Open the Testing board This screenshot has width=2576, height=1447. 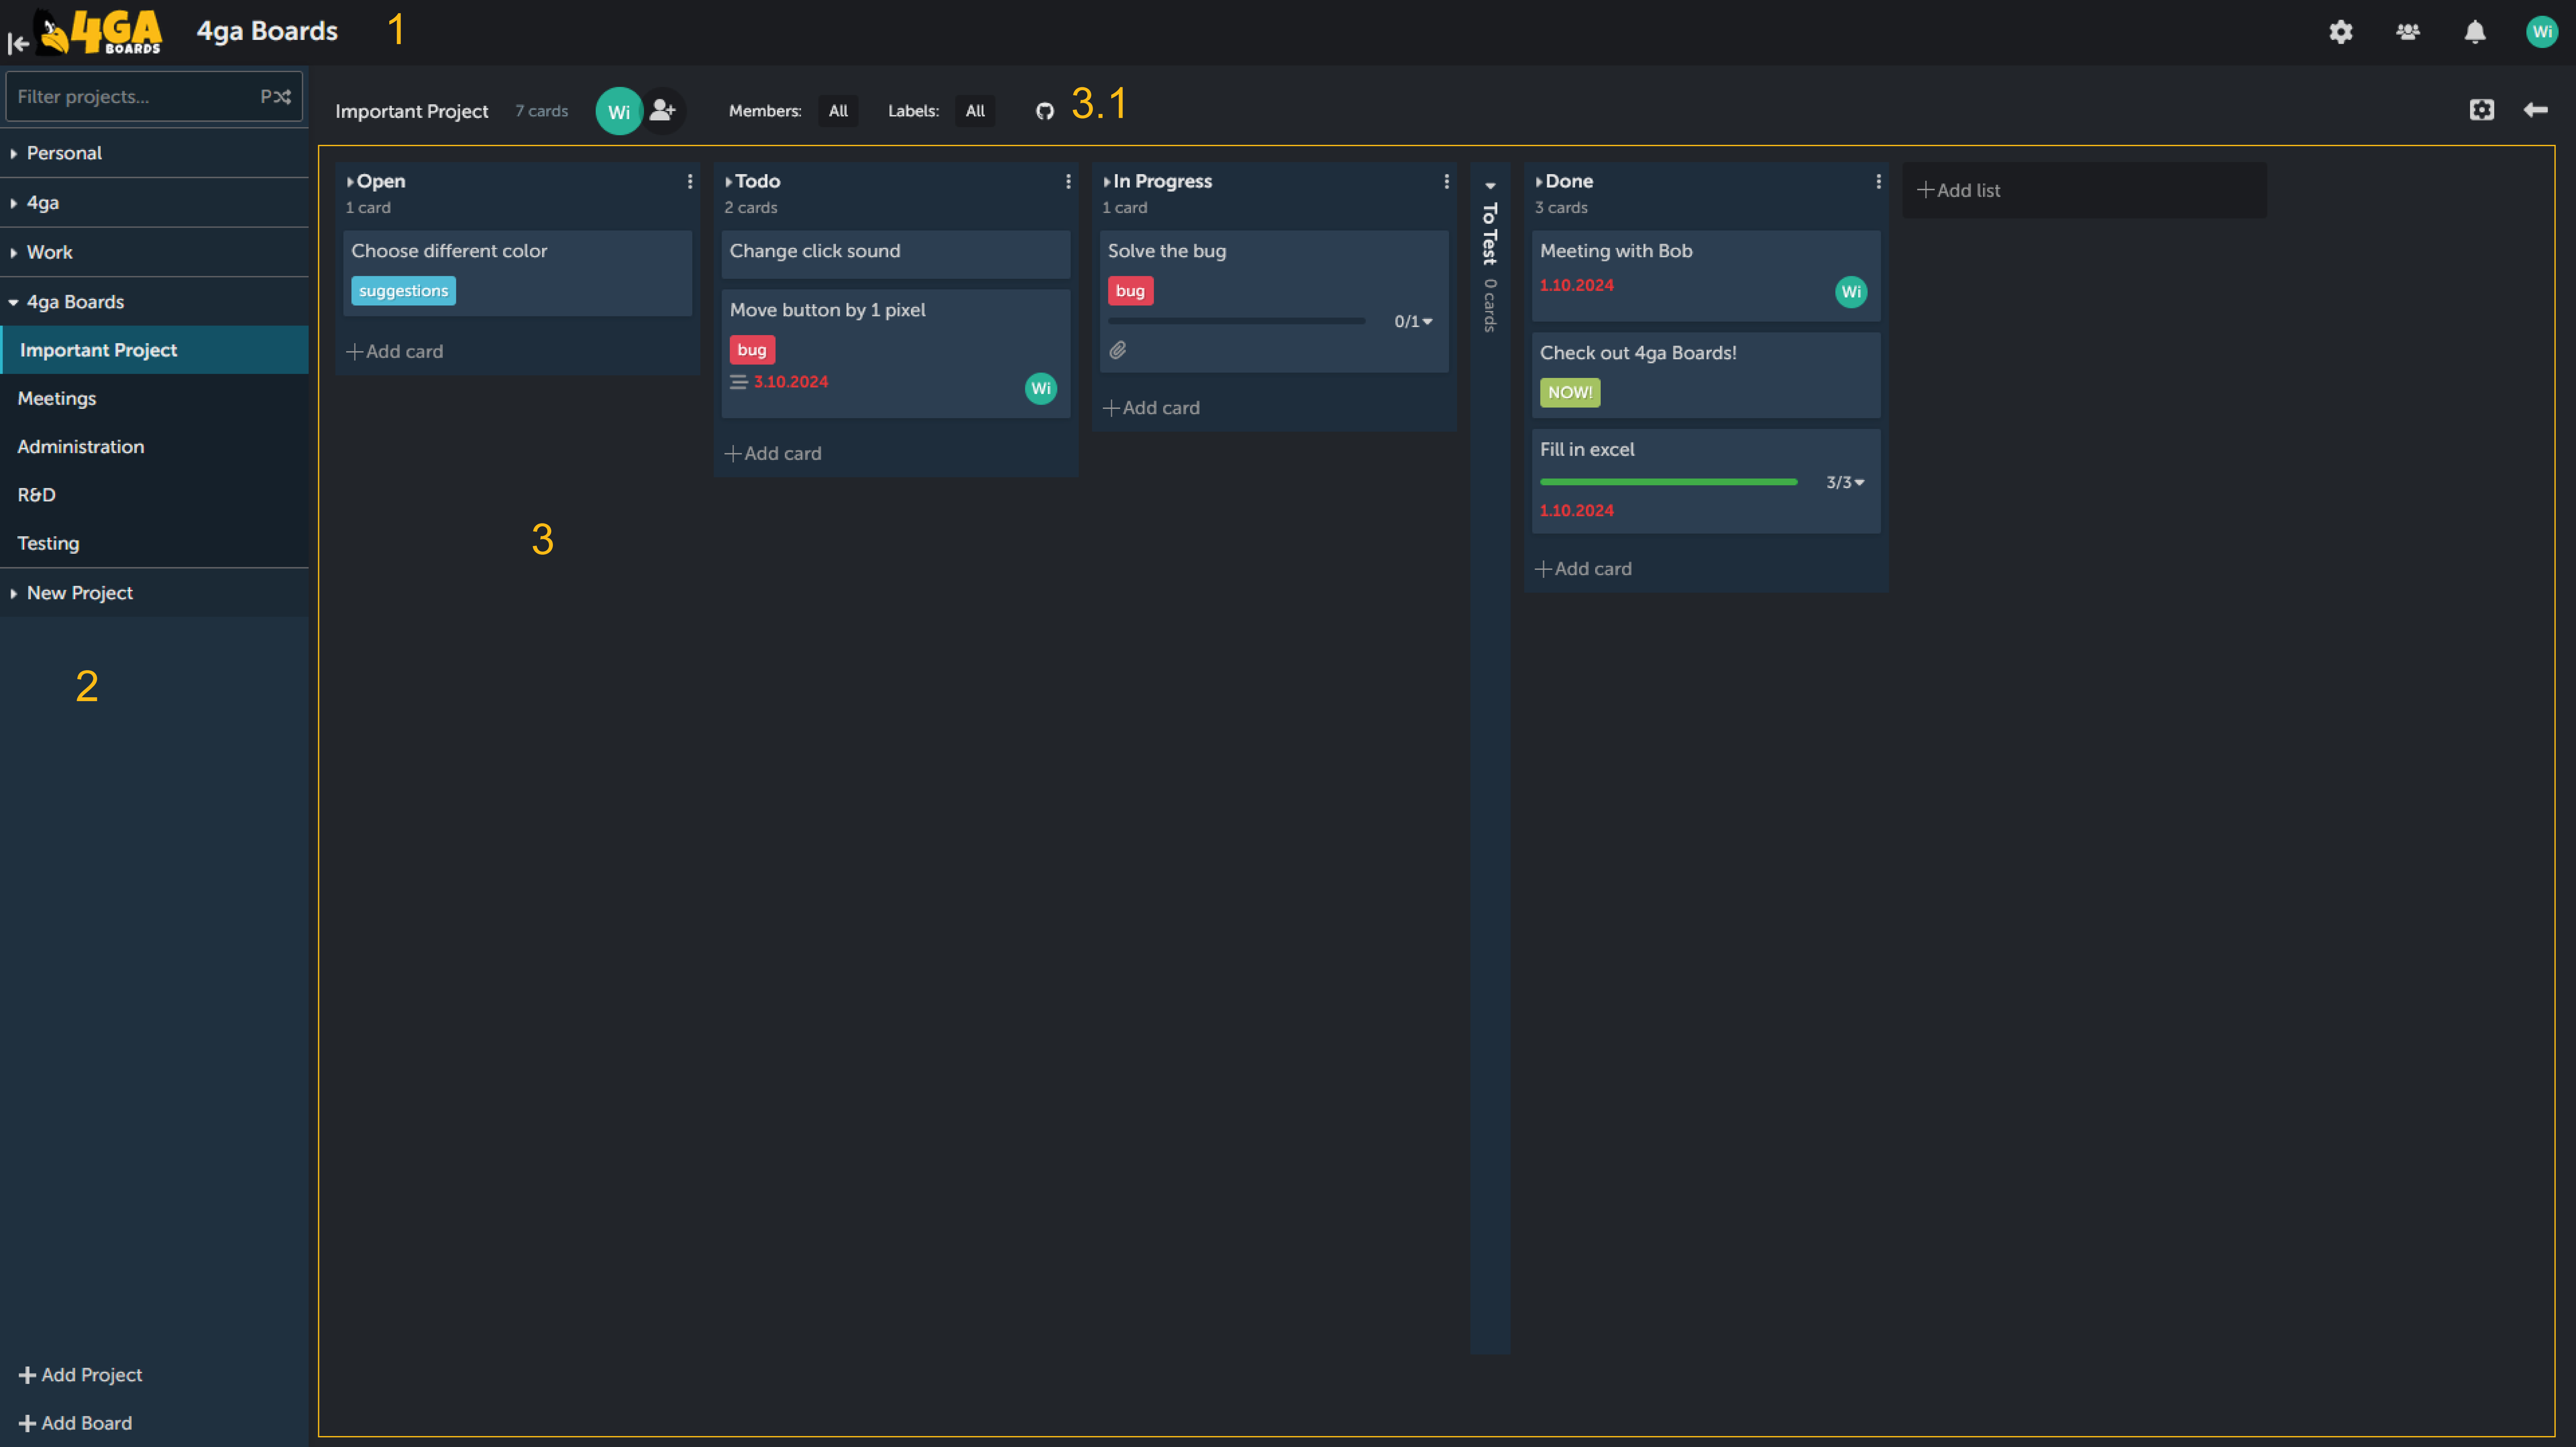click(154, 543)
